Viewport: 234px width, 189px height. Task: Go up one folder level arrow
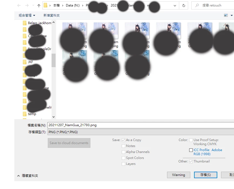[x=39, y=5]
